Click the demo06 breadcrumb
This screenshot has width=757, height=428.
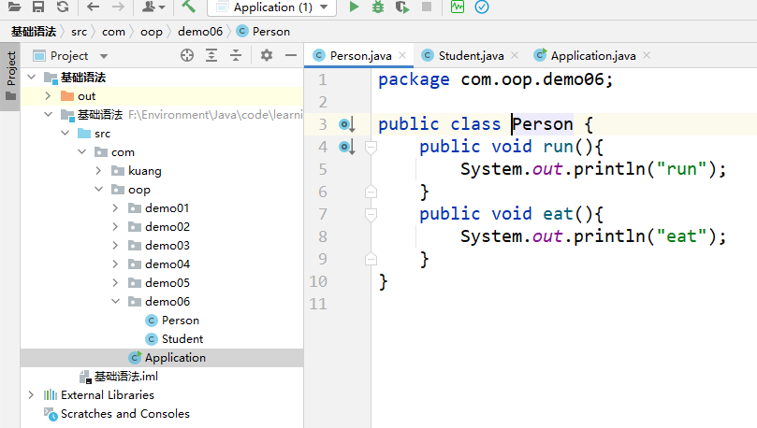click(x=200, y=32)
